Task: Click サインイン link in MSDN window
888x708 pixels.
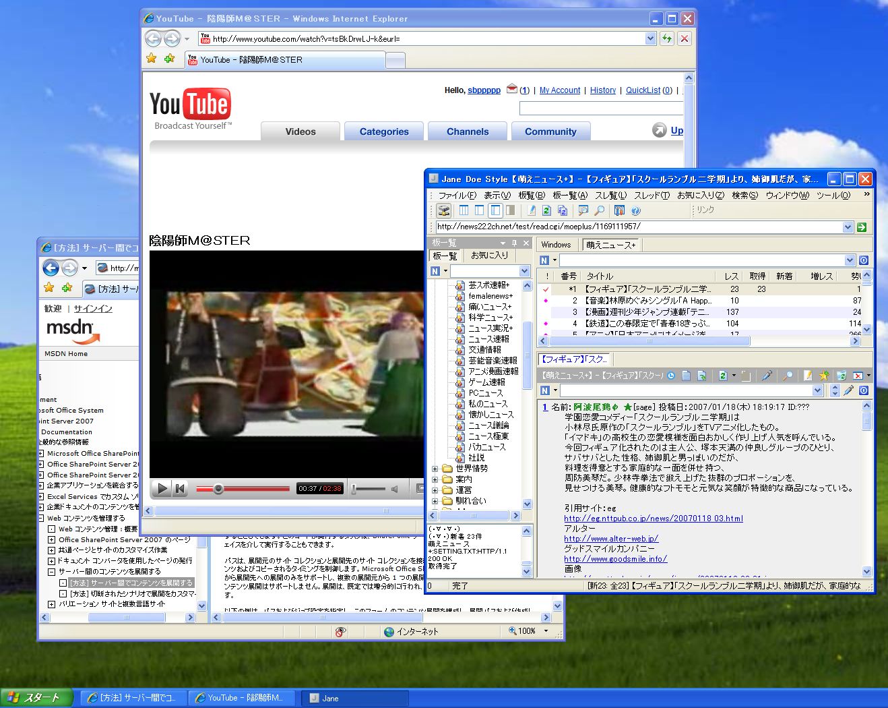Action: coord(93,308)
